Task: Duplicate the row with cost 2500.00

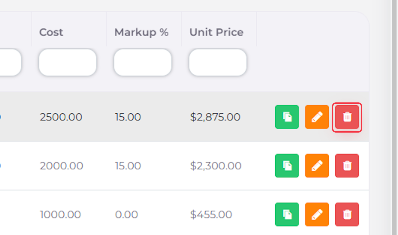Action: 287,117
